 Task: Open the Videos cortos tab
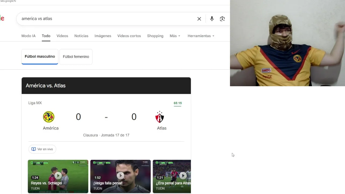tap(129, 36)
